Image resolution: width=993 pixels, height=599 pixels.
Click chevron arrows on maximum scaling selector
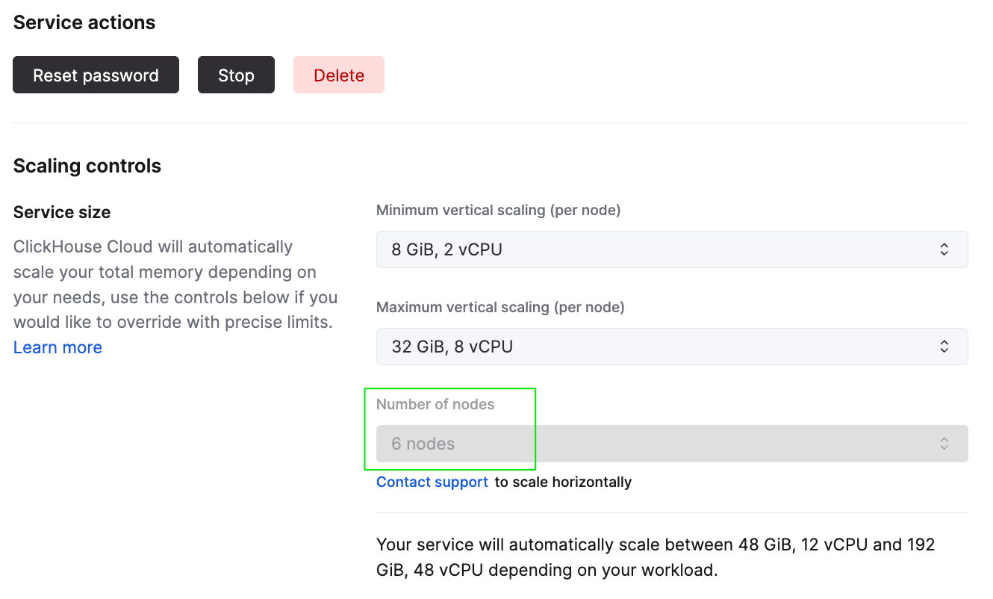click(x=944, y=347)
